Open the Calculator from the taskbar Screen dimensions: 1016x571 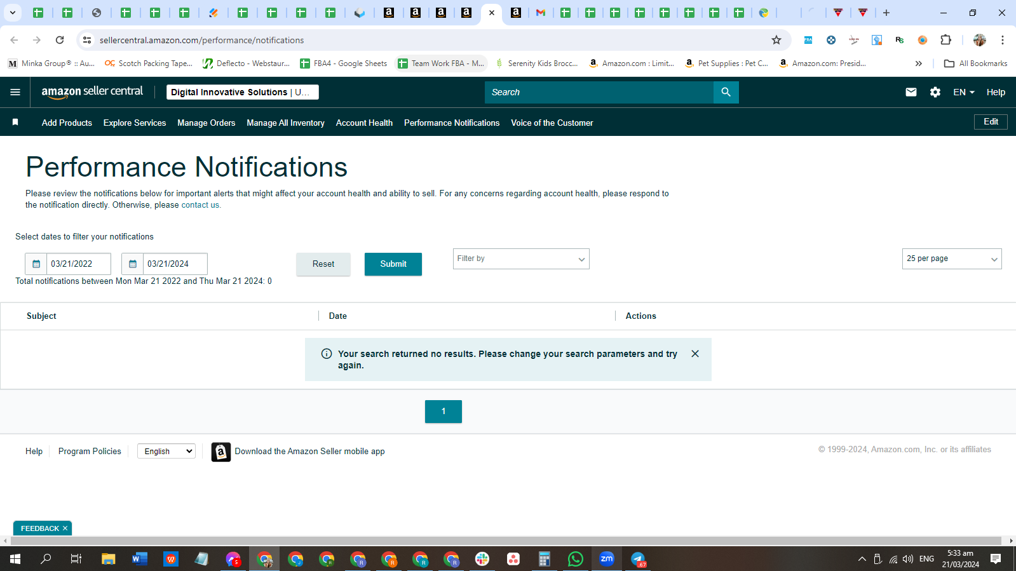[545, 559]
